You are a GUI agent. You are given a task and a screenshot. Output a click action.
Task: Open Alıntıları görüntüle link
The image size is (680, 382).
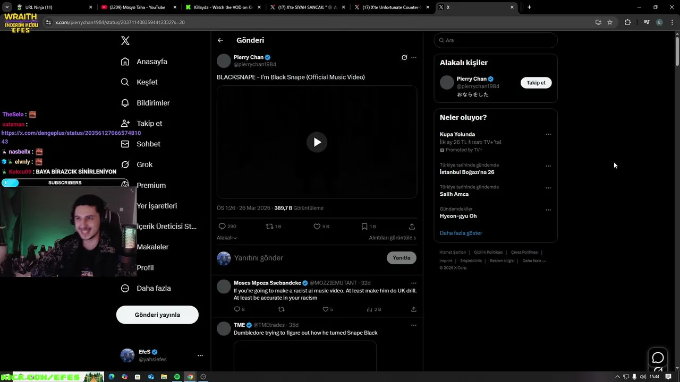click(x=393, y=238)
